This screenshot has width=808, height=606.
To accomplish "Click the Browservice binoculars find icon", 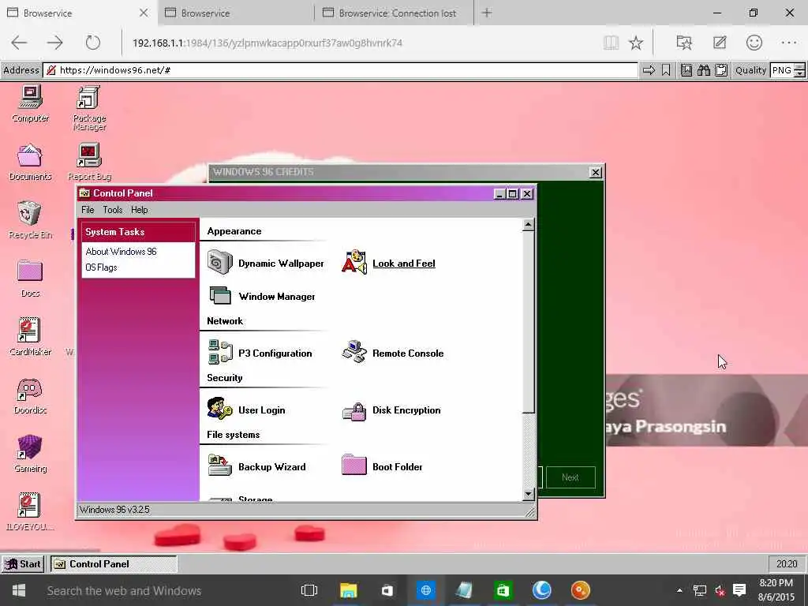I will click(x=704, y=70).
